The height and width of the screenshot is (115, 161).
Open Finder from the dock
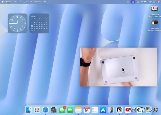pos(29,110)
